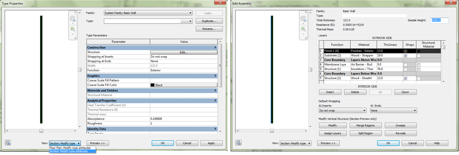Toggle Structural Material checkbox for Insulation / Ther row
The height and width of the screenshot is (155, 459).
[419, 69]
